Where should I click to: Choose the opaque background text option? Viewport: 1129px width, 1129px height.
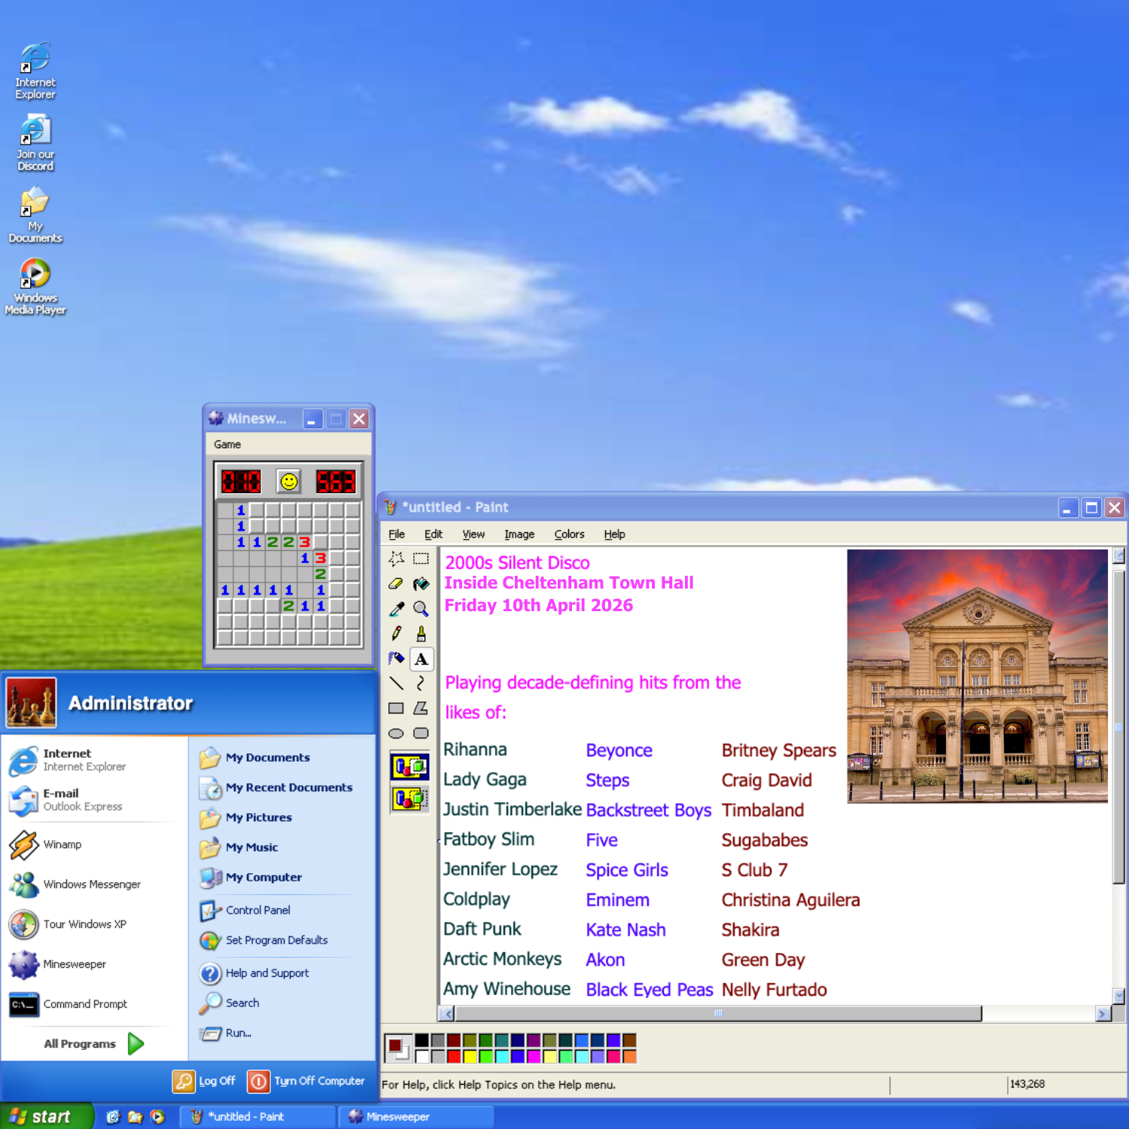click(409, 766)
